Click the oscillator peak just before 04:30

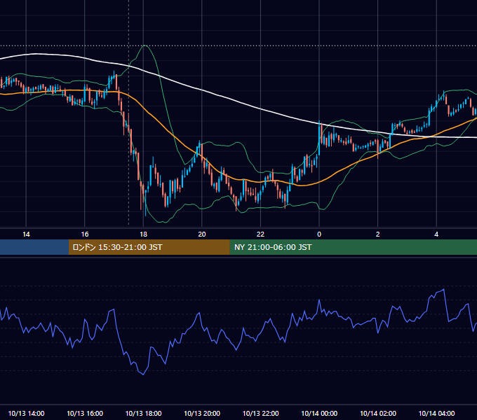coord(444,290)
